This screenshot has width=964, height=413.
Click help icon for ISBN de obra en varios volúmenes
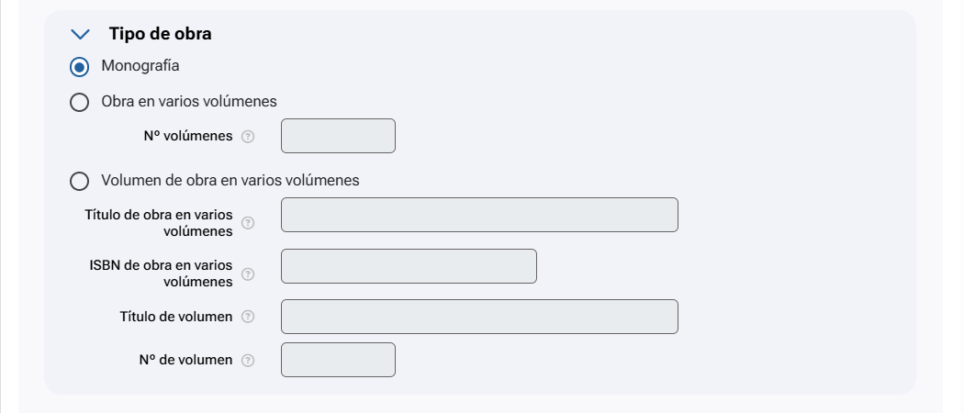(x=247, y=273)
